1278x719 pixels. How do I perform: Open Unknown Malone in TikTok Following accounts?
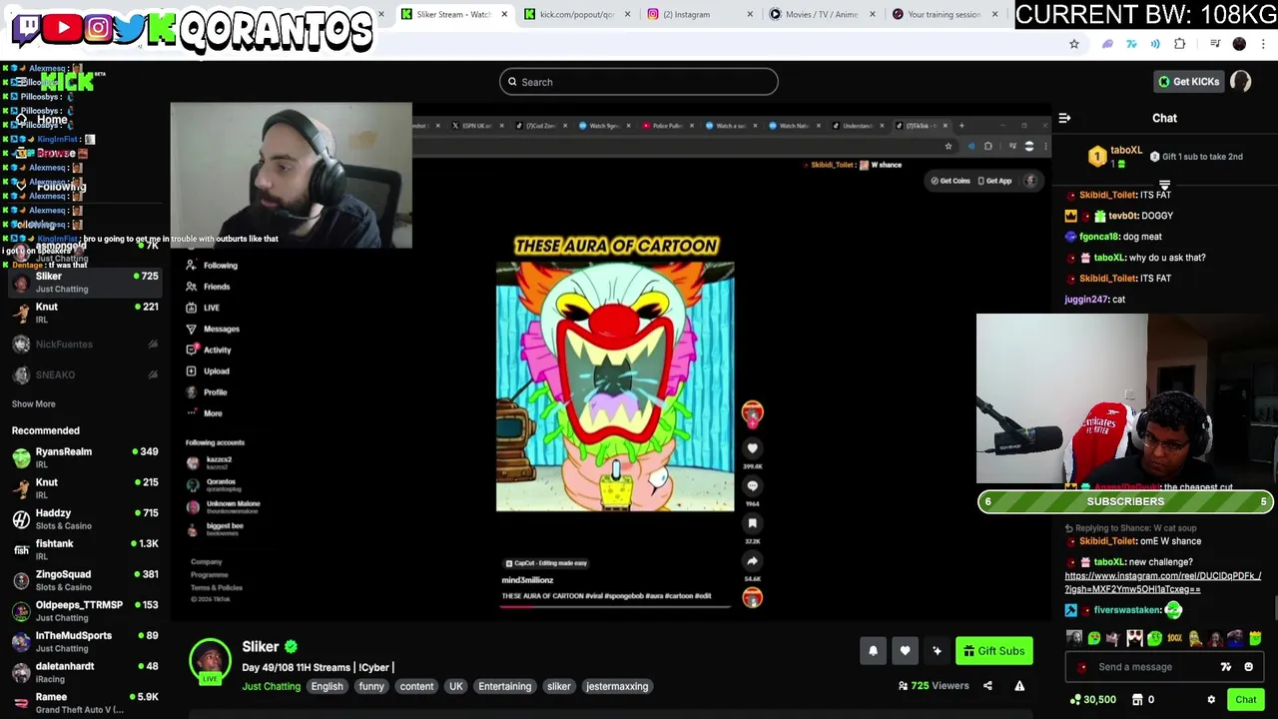click(x=224, y=506)
